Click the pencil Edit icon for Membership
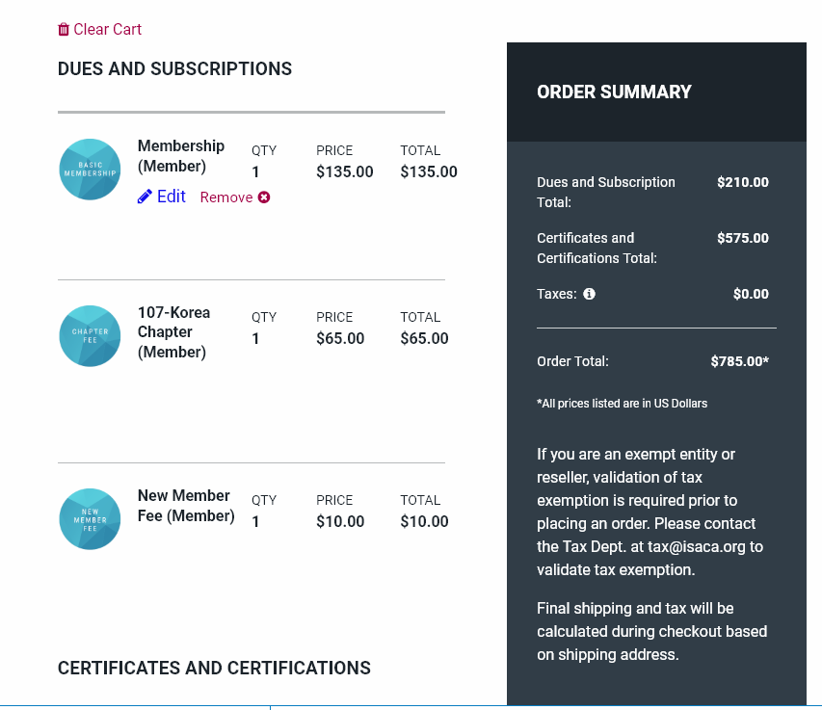 pos(145,197)
